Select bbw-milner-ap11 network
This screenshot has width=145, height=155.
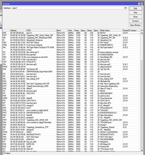72,52
